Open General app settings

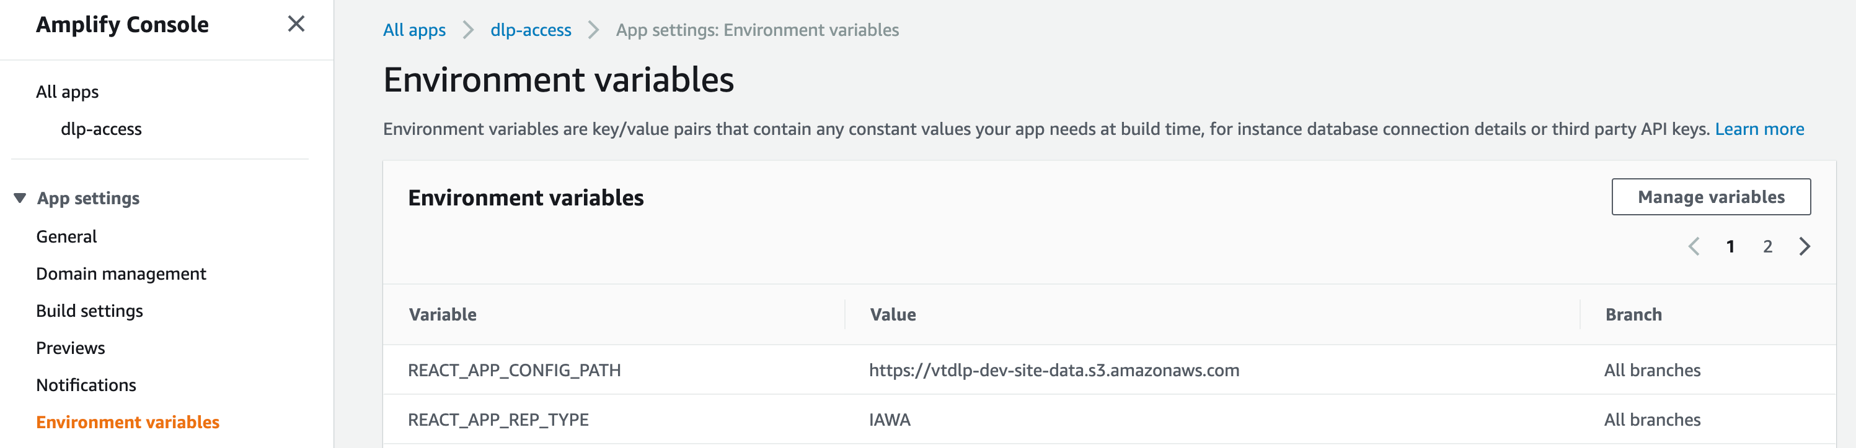click(66, 236)
